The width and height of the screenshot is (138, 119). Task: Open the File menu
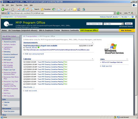pos(3,5)
